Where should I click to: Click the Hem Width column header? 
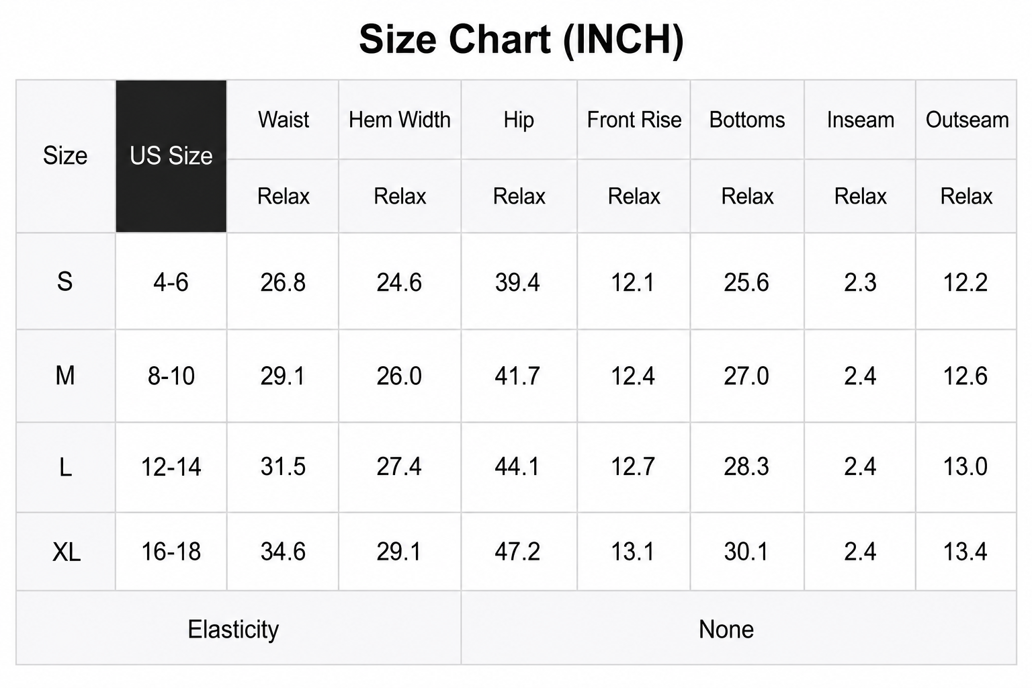click(400, 120)
